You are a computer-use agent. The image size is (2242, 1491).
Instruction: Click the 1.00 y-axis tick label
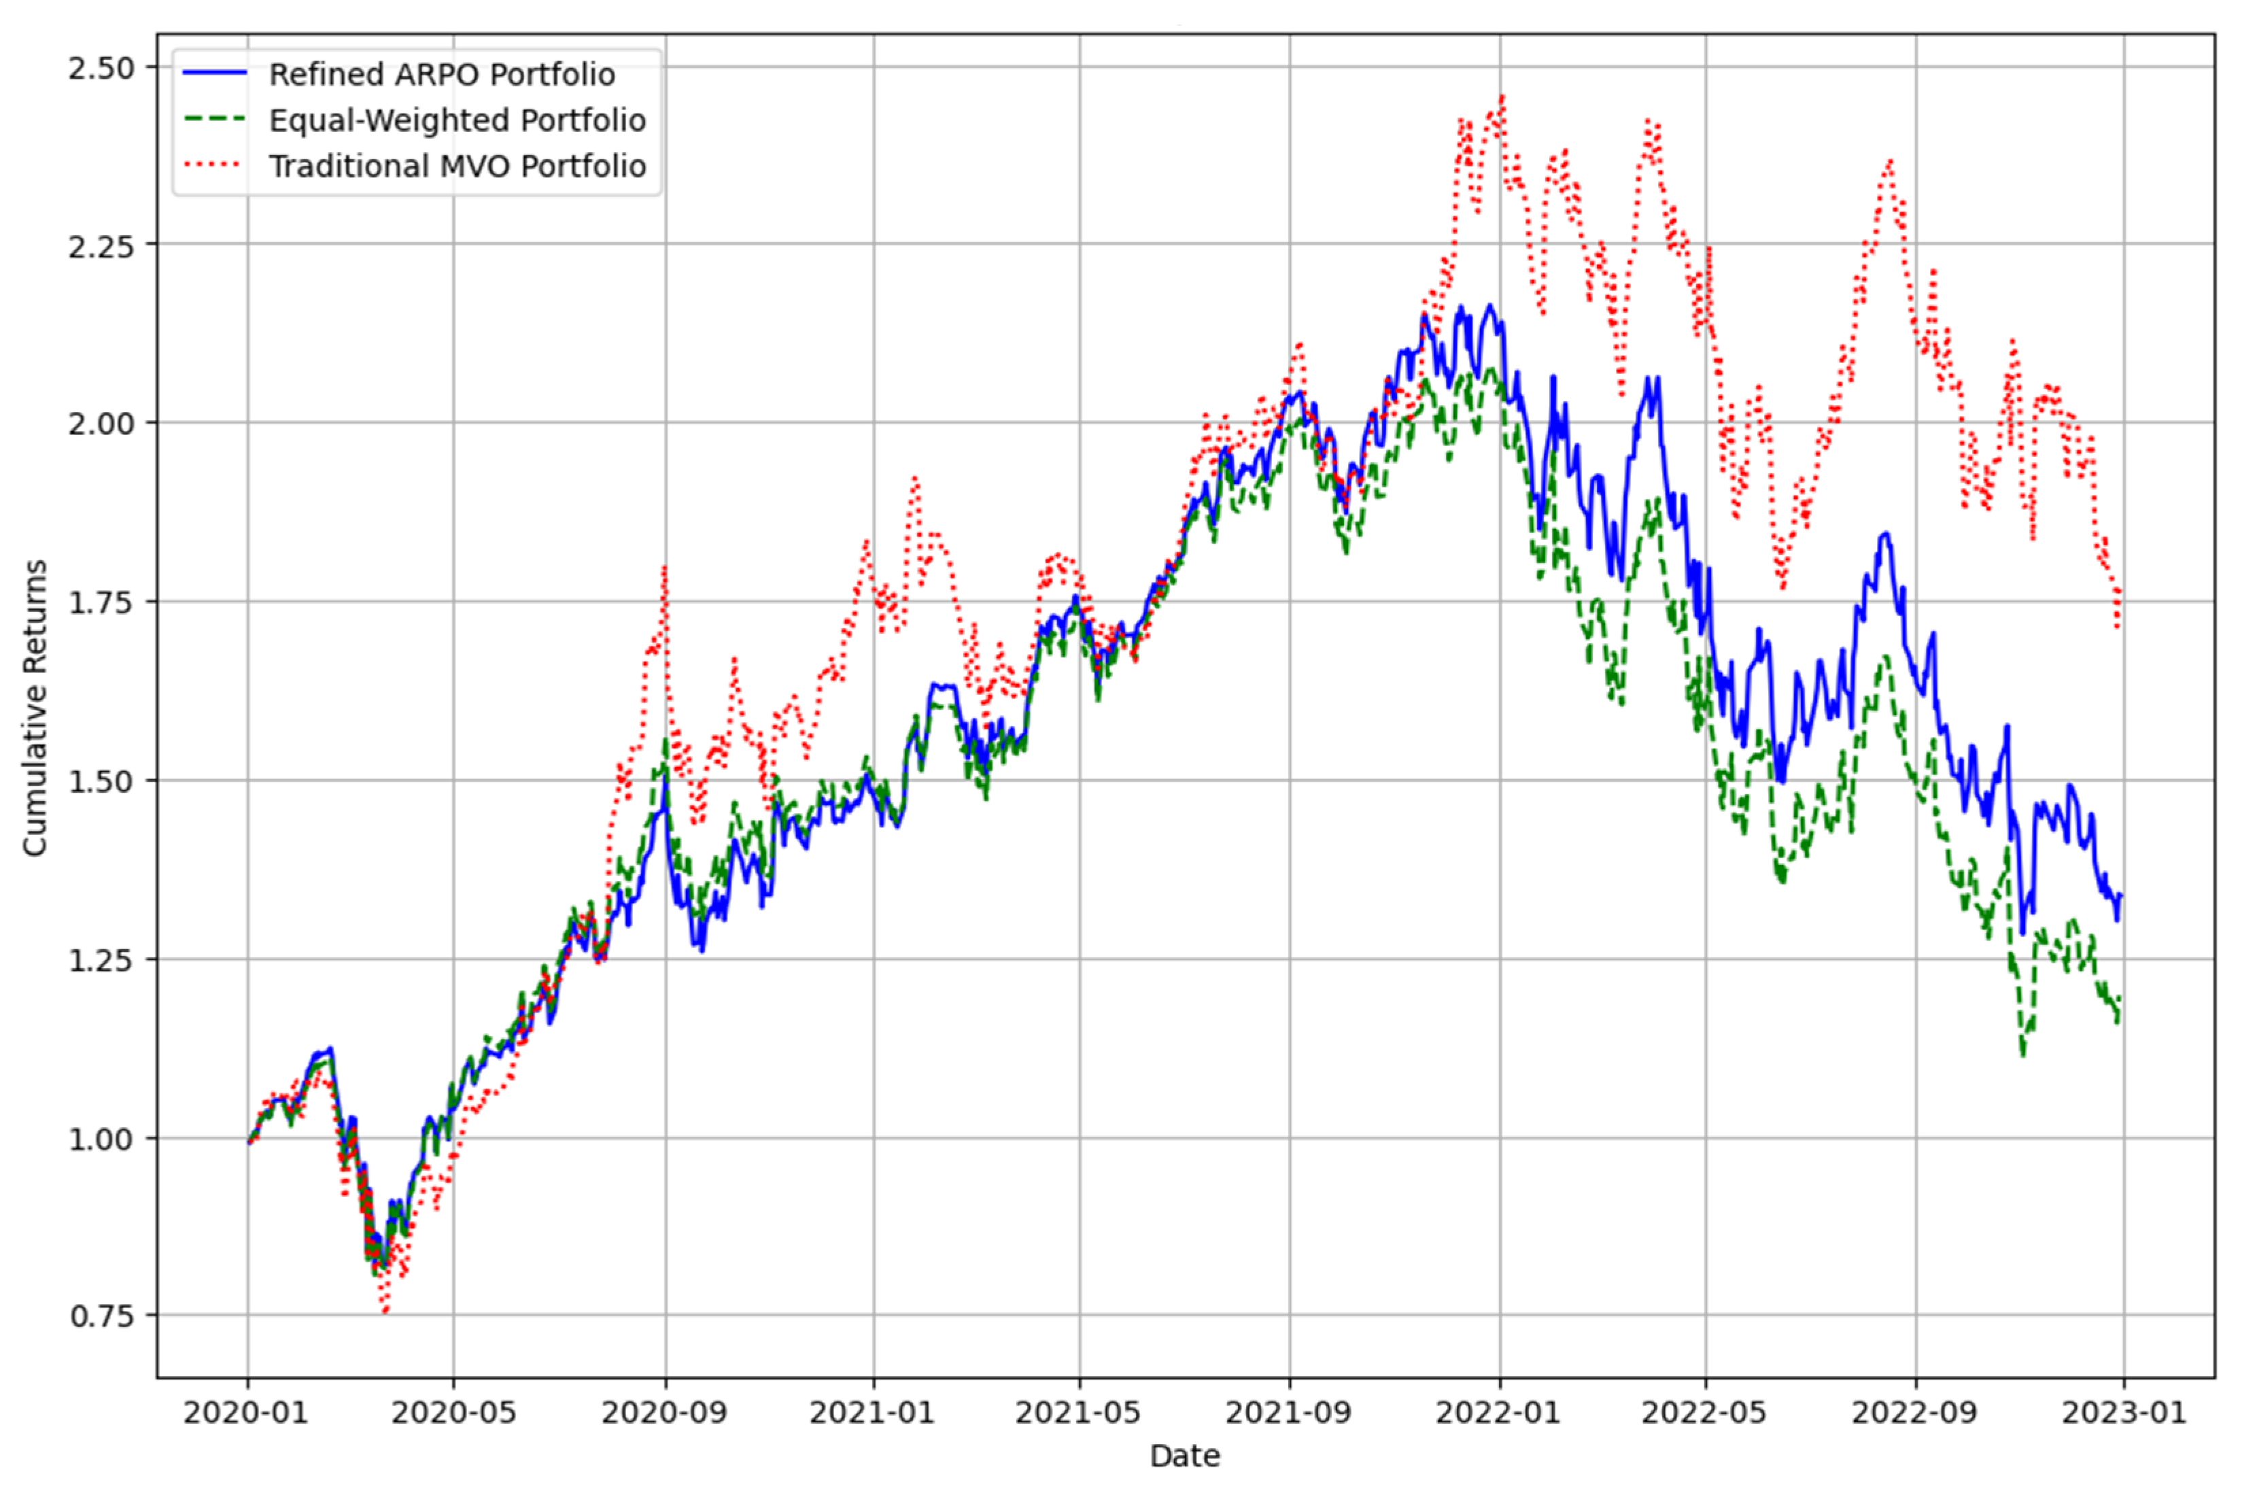click(101, 1138)
